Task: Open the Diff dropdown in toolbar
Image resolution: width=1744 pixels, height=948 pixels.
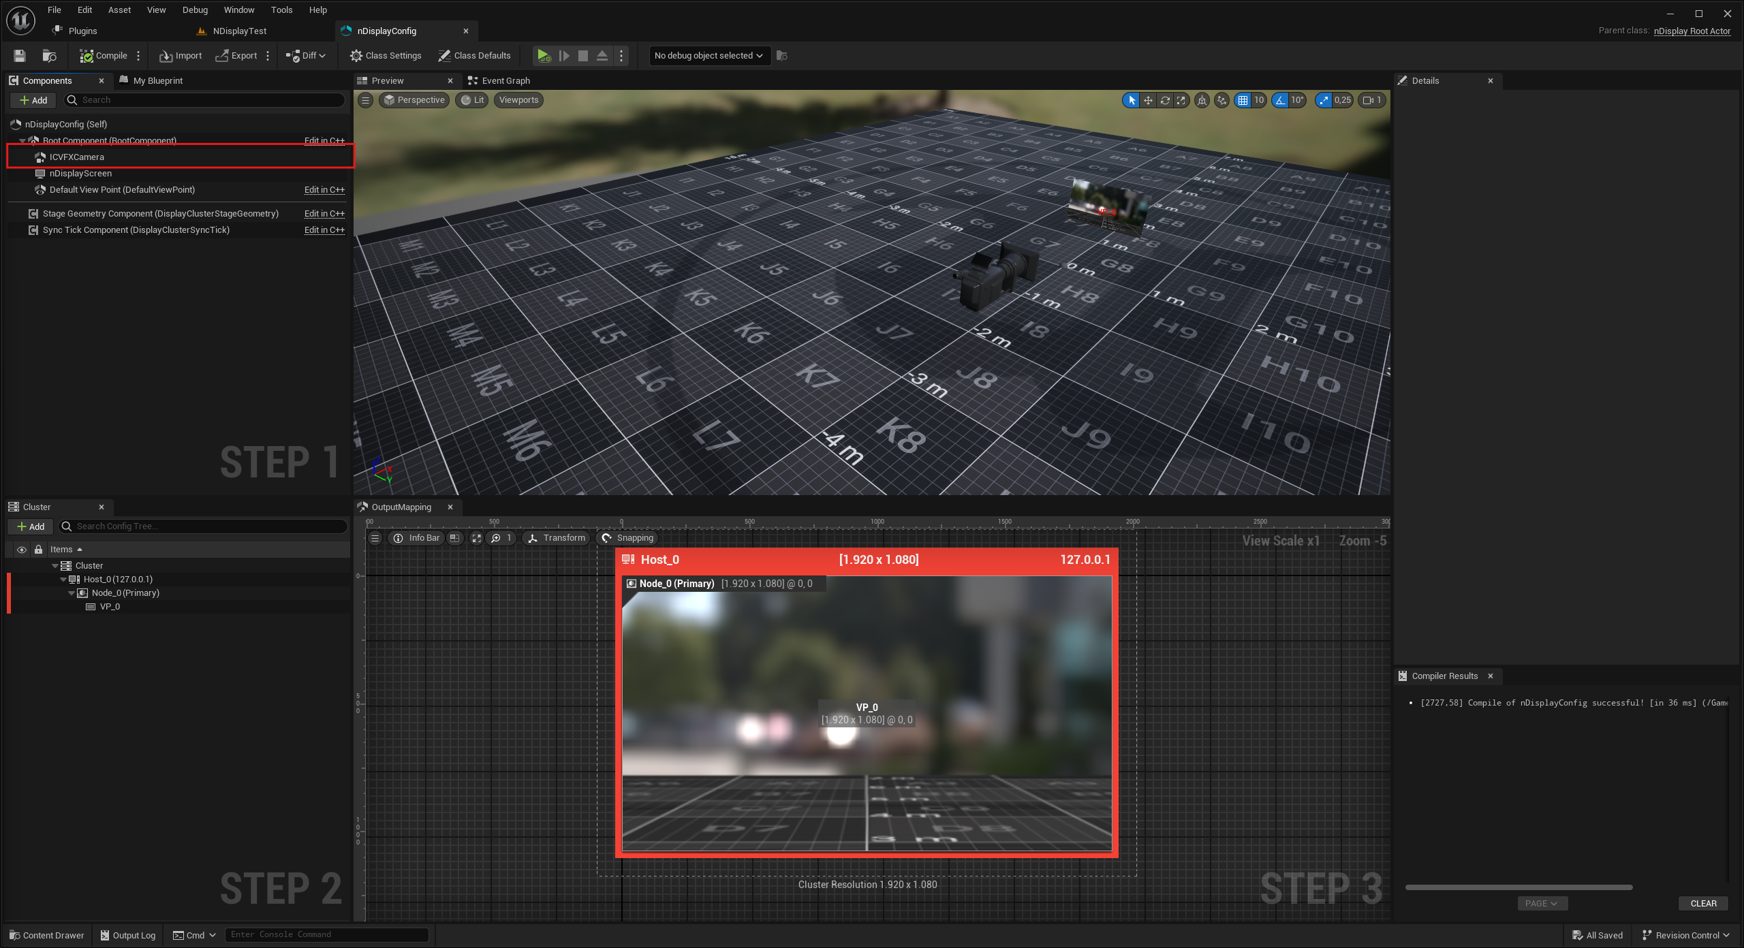Action: pyautogui.click(x=306, y=56)
